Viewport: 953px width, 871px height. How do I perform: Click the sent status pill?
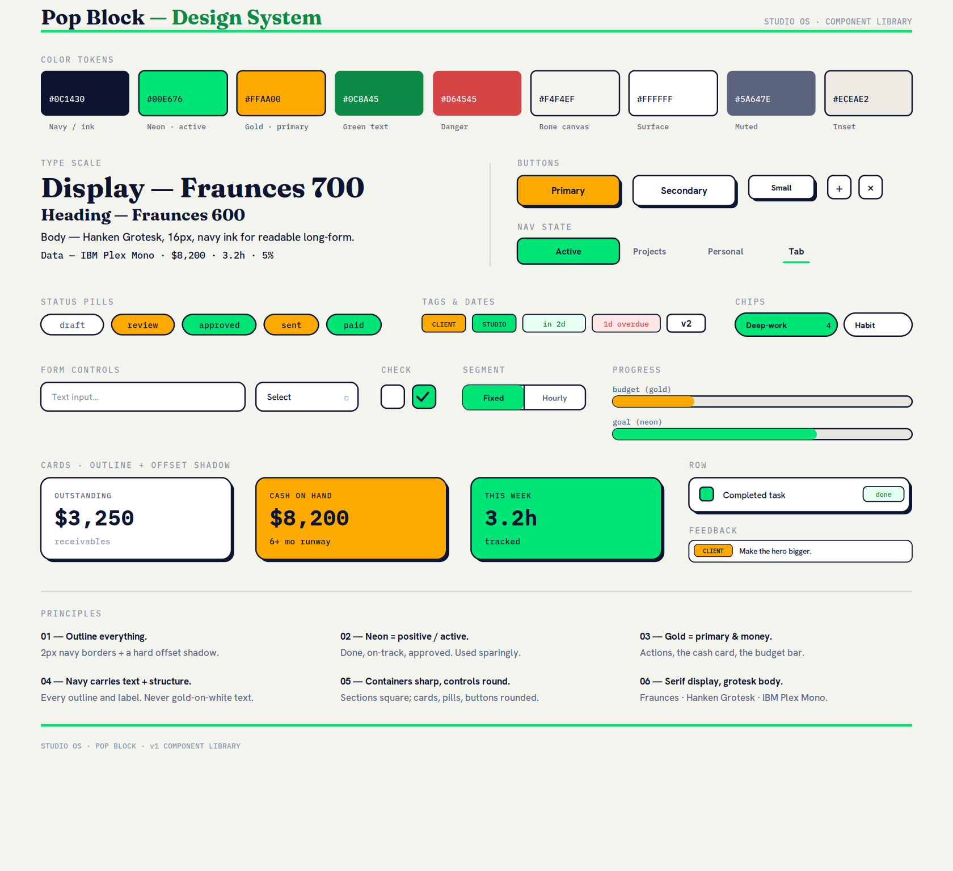coord(292,325)
